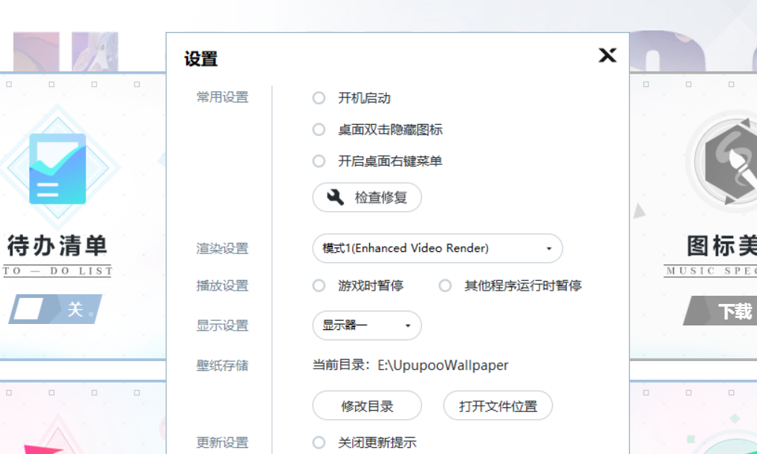Viewport: 757px width, 454px height.
Task: Click the wrench icon on 检查修复
Action: tap(336, 197)
